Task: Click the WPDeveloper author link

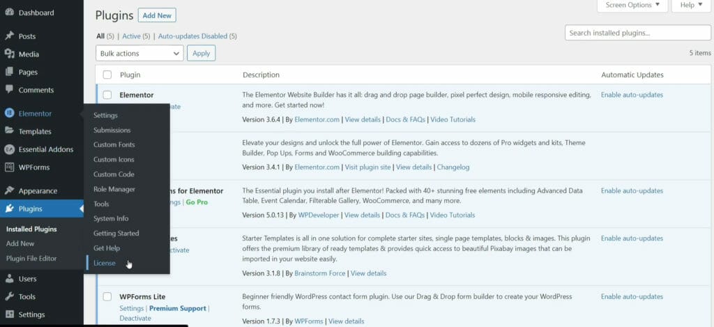Action: click(319, 215)
